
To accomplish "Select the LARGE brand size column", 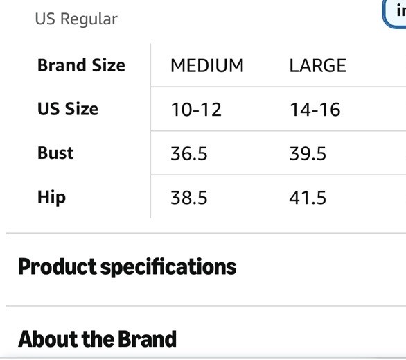I will click(318, 66).
